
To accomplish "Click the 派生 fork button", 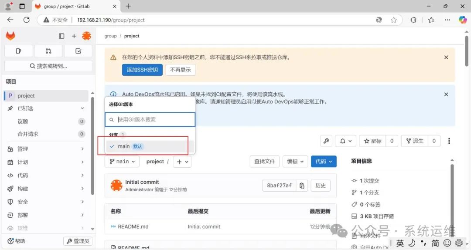I will pos(415,141).
